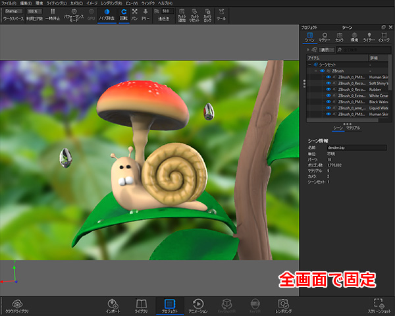Open the クラウドライブラリ (Cloud Library) icon

point(18,303)
